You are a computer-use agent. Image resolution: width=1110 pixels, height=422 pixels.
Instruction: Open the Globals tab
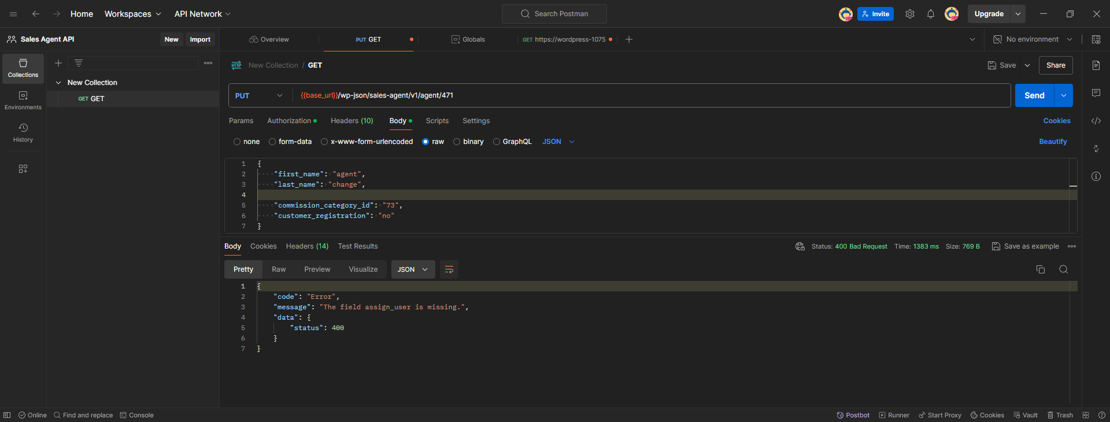[468, 39]
